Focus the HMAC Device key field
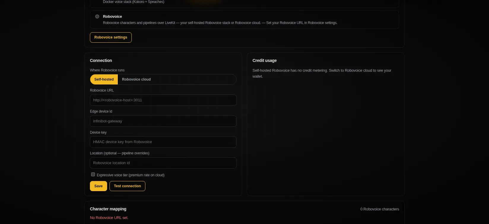Image resolution: width=489 pixels, height=224 pixels. [x=163, y=142]
